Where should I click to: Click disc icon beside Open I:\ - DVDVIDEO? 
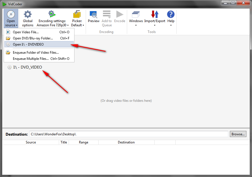pos(8,44)
